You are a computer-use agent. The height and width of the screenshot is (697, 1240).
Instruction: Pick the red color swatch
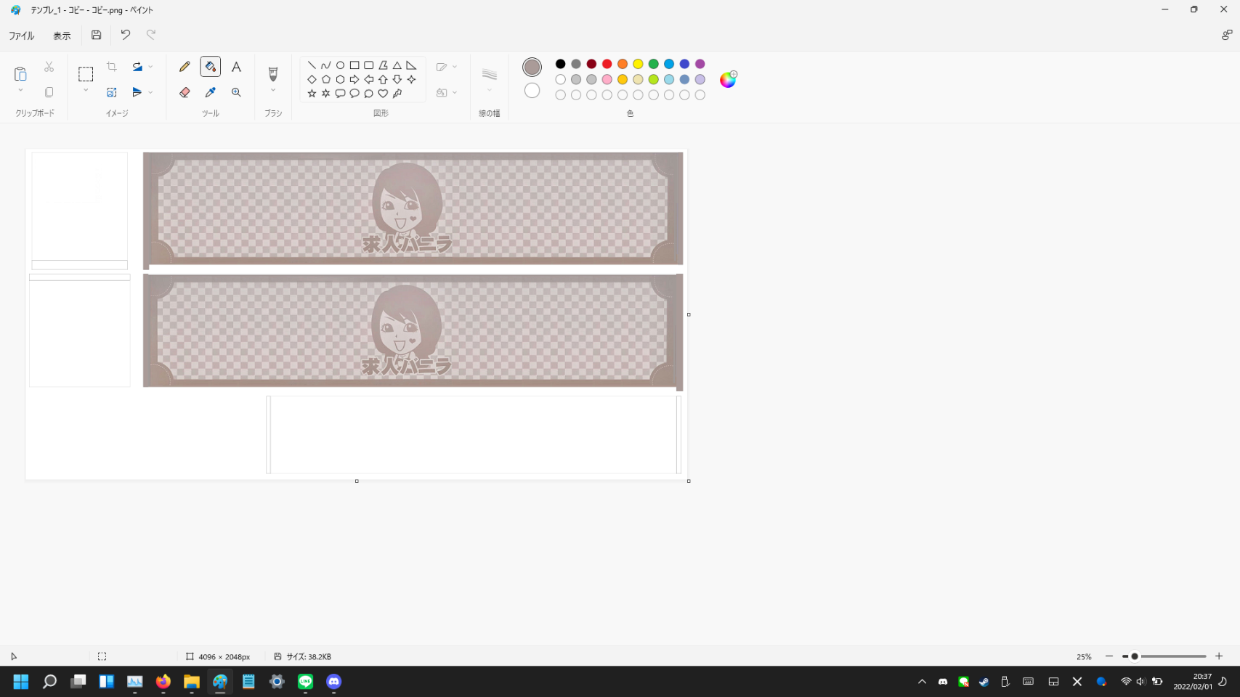coord(607,64)
